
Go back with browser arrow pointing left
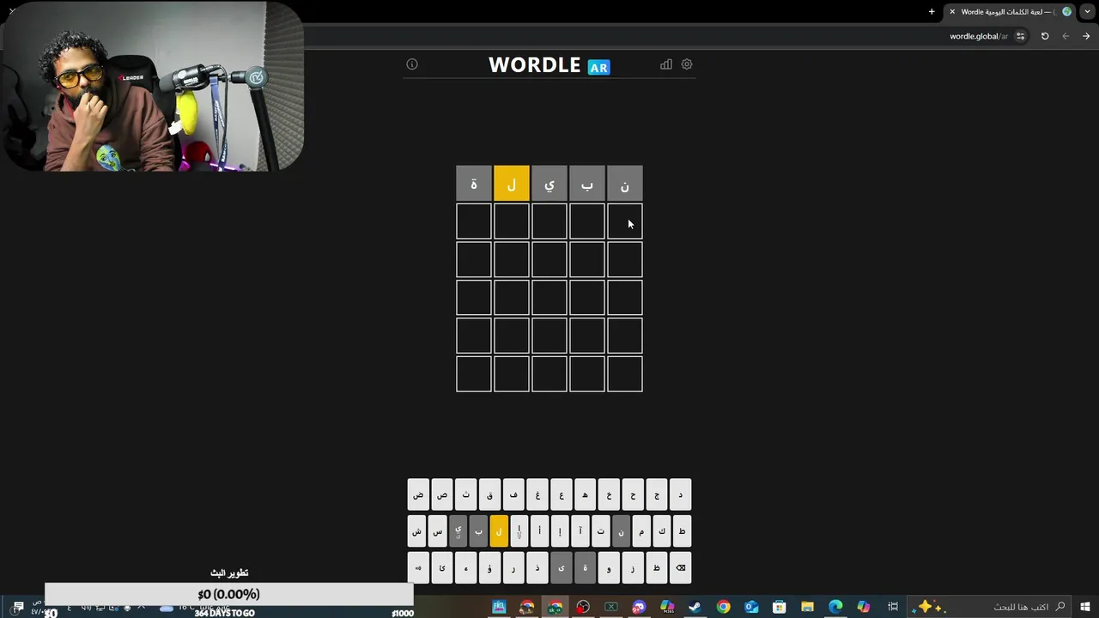[1066, 36]
